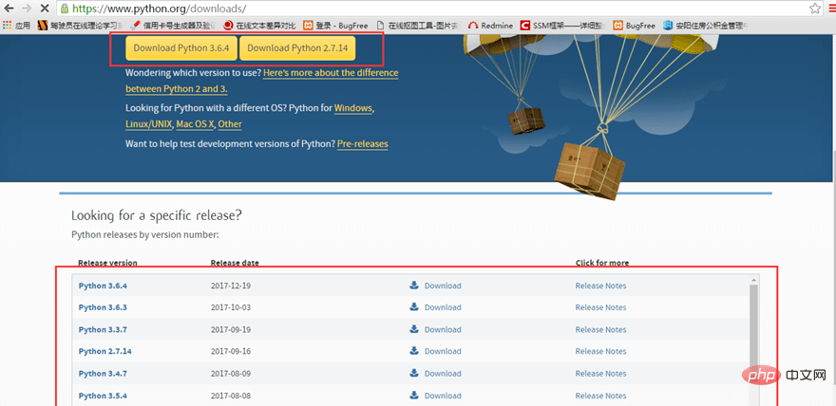This screenshot has width=836, height=406.
Task: Click the Download text link for Python 3.4.7
Action: point(443,374)
